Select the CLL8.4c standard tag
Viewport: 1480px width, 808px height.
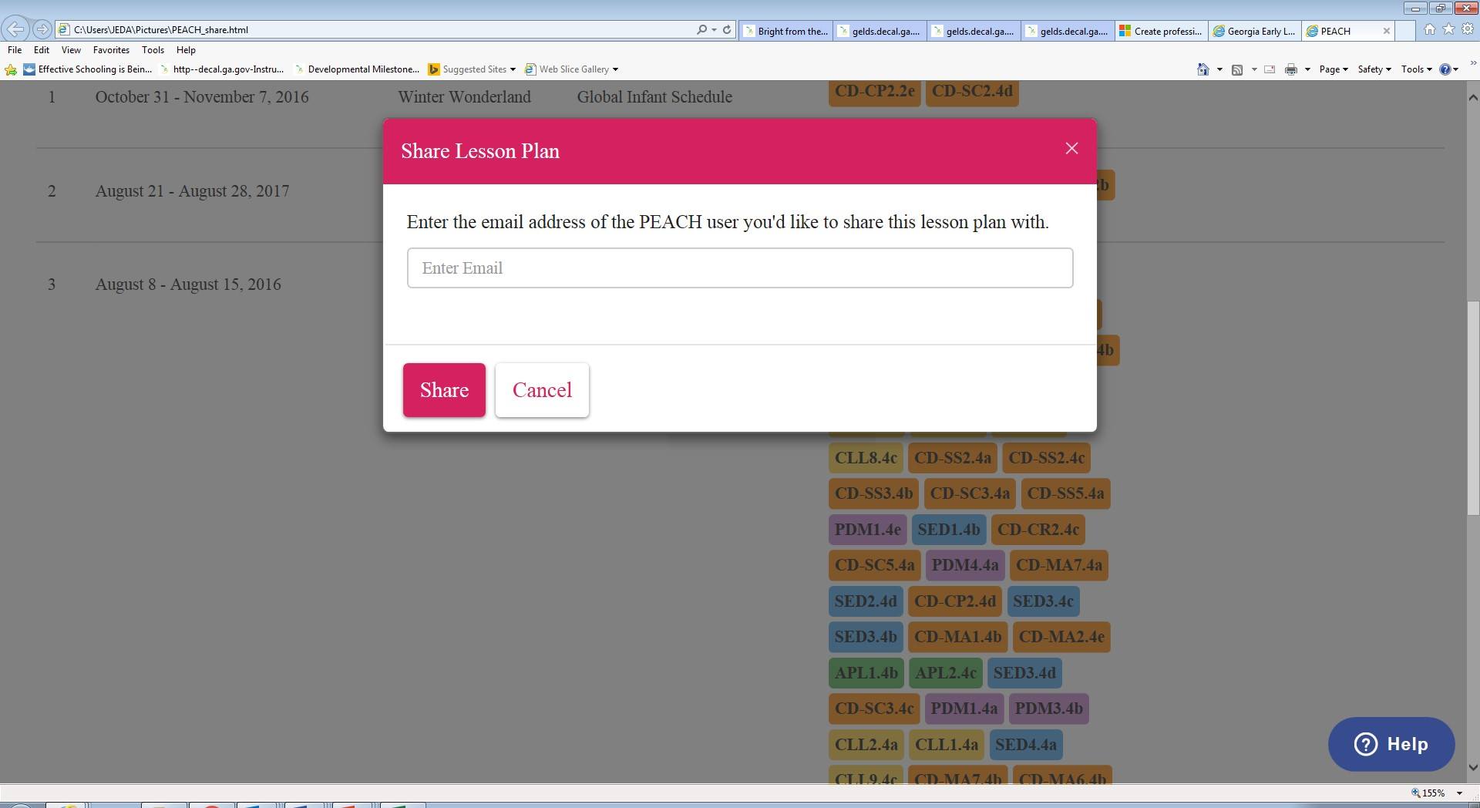(866, 457)
